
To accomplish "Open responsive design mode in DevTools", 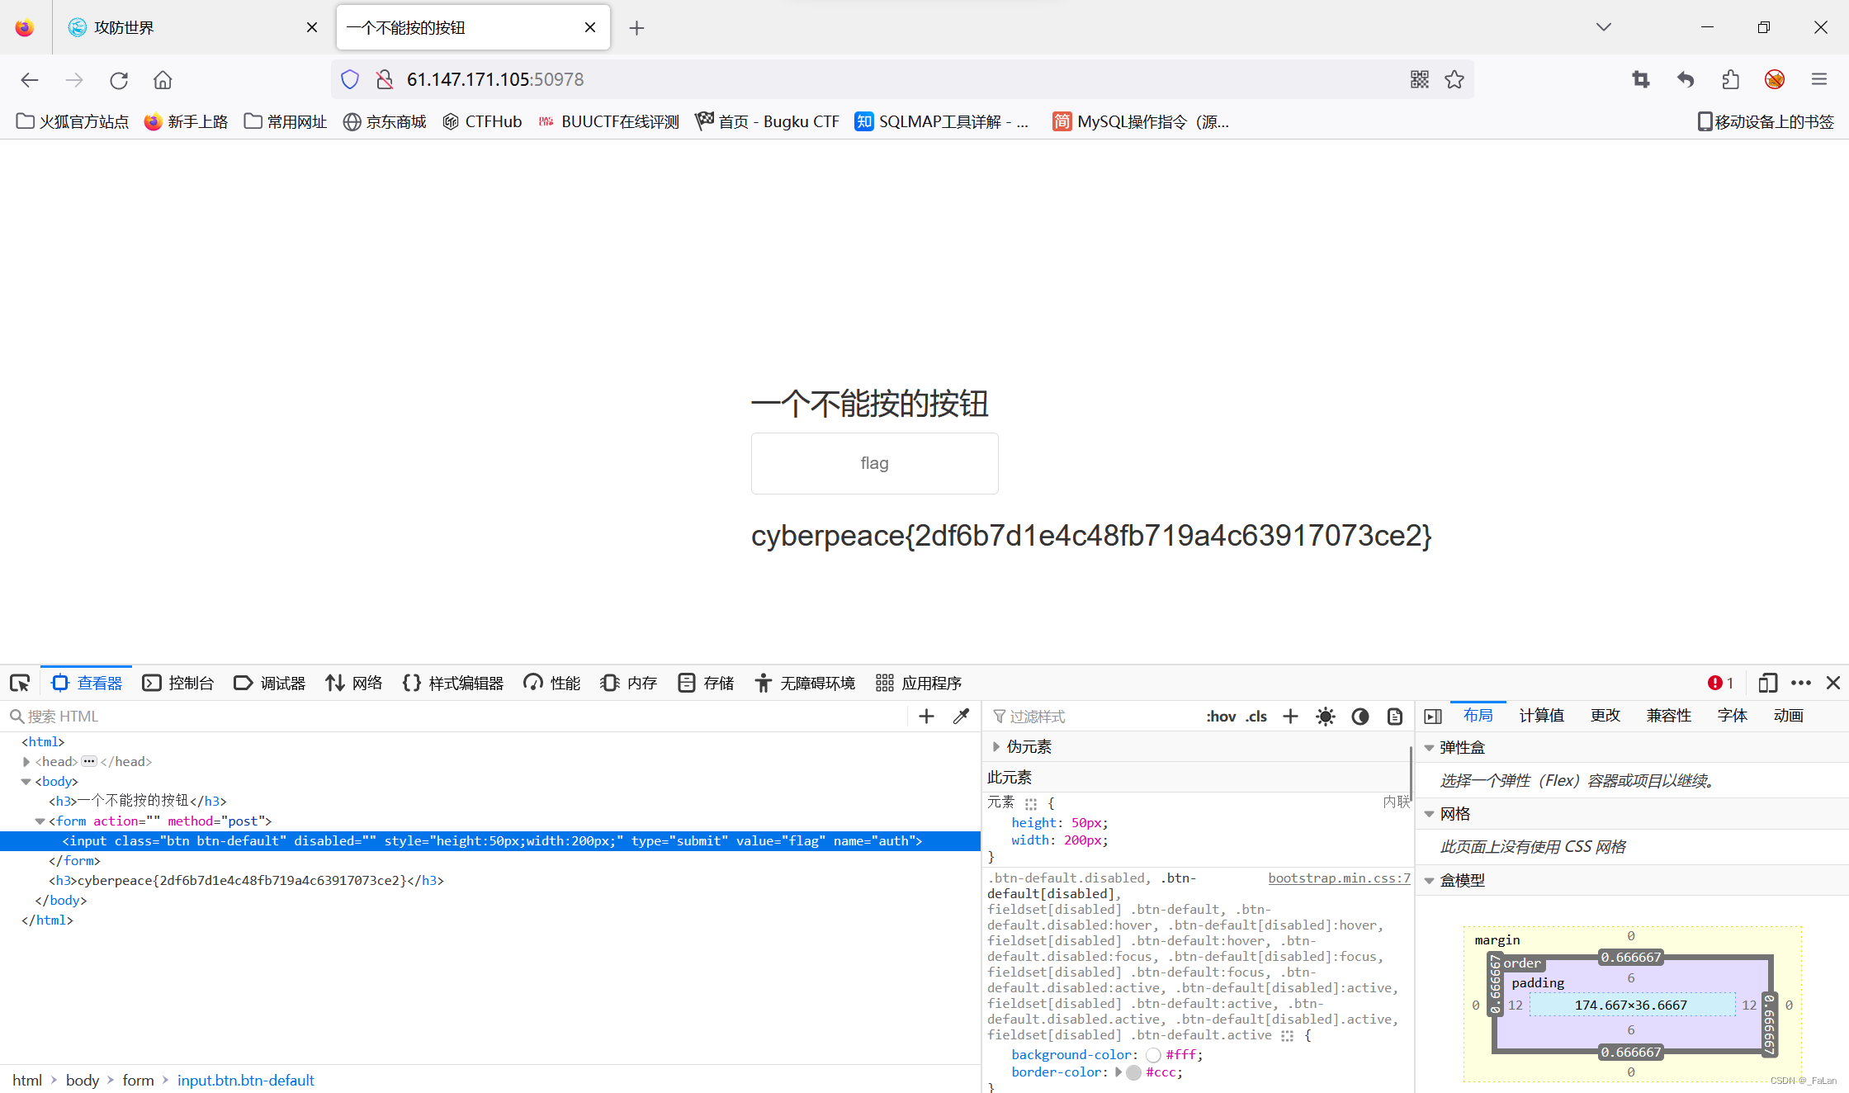I will (1767, 683).
